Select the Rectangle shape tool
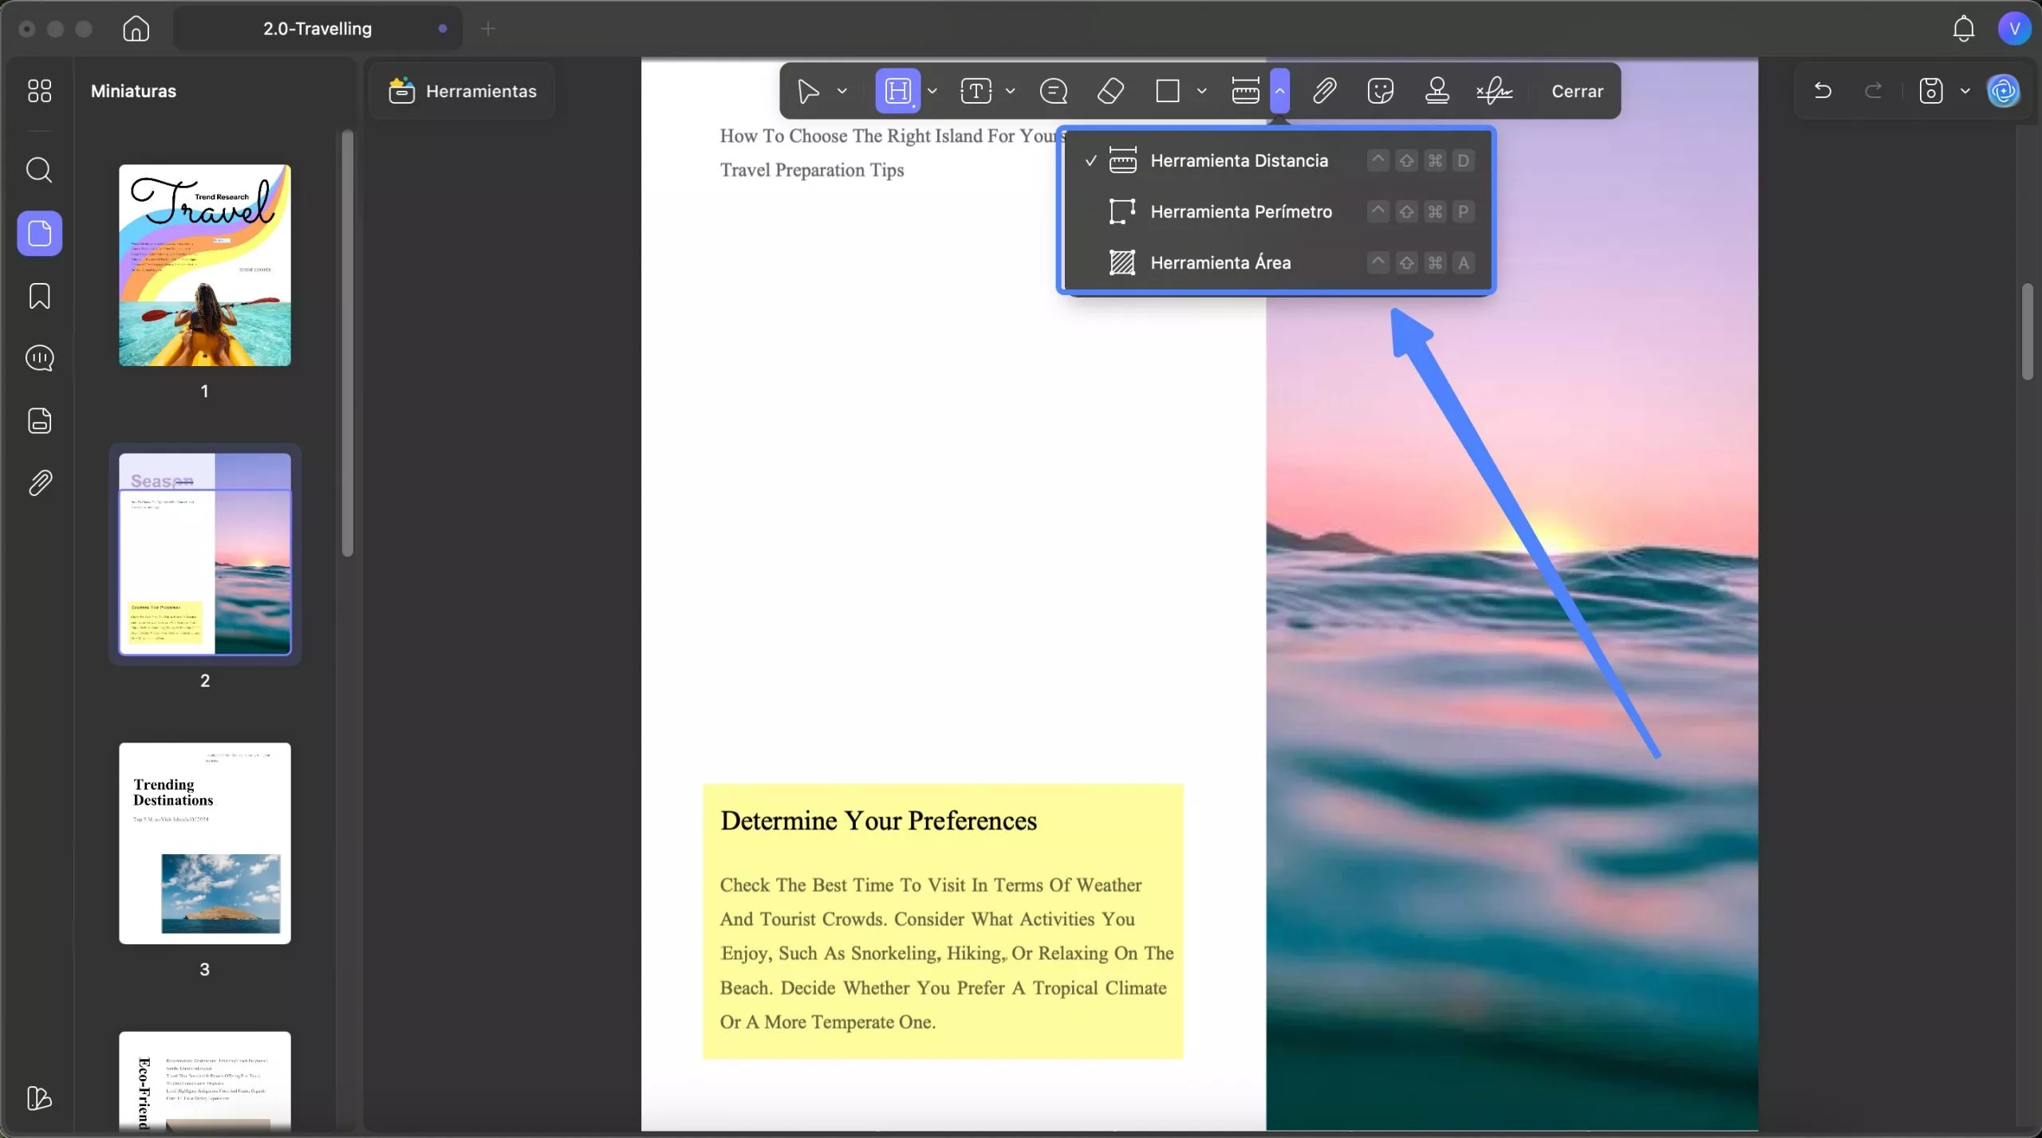Viewport: 2042px width, 1138px height. coord(1168,91)
